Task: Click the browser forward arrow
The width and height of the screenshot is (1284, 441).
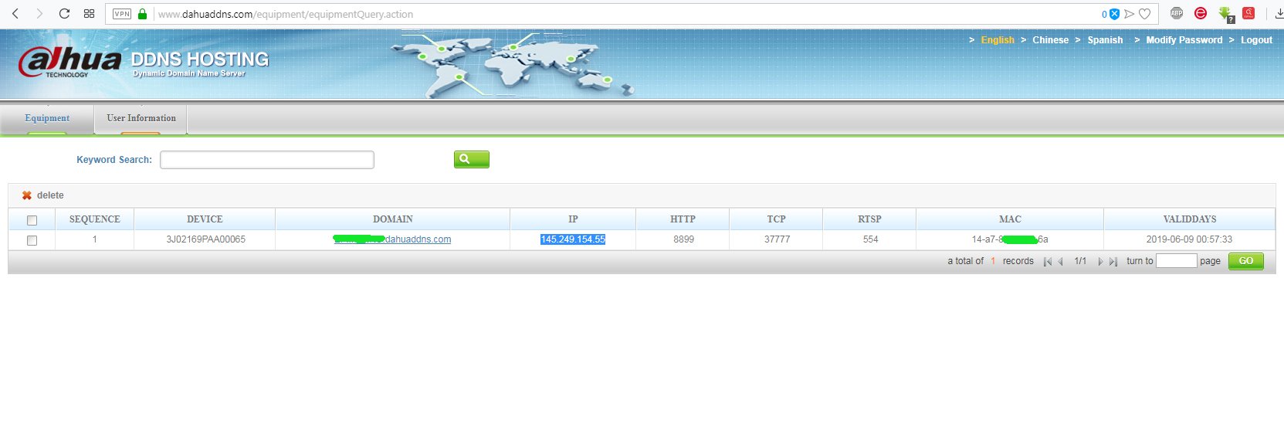Action: tap(39, 14)
